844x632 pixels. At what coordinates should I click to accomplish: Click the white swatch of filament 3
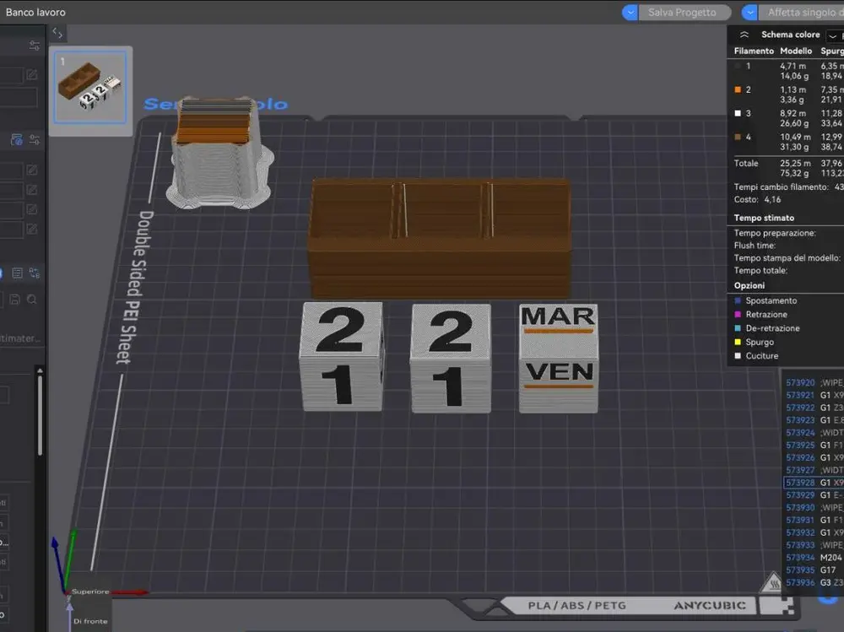[x=738, y=114]
